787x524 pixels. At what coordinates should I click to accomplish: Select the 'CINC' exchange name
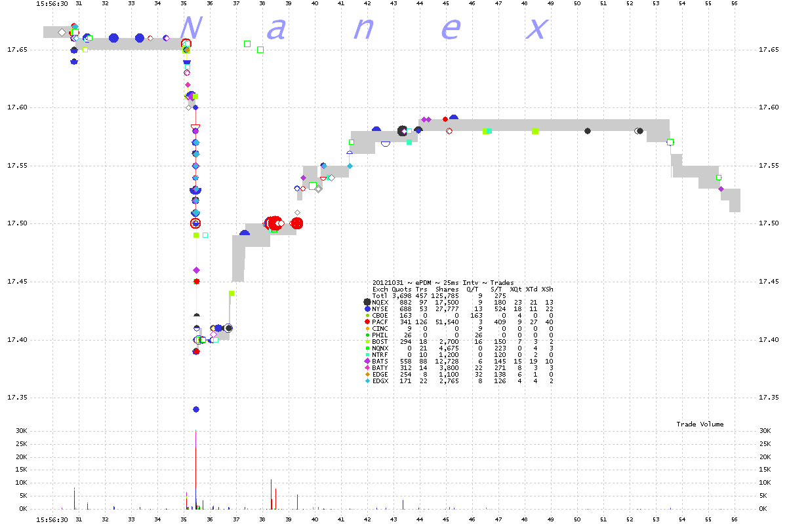(380, 328)
